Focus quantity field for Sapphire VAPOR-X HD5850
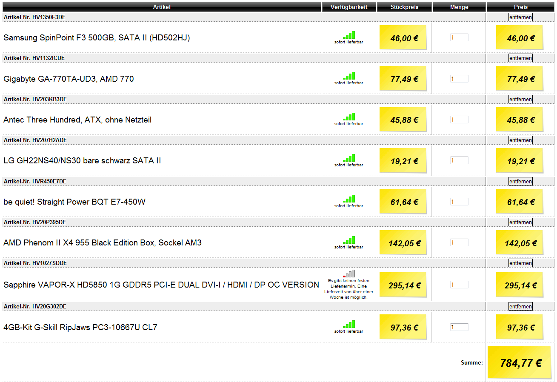 point(459,285)
